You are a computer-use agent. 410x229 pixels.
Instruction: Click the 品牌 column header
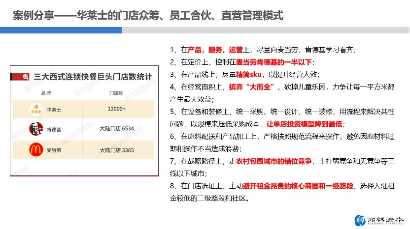[x=46, y=93]
